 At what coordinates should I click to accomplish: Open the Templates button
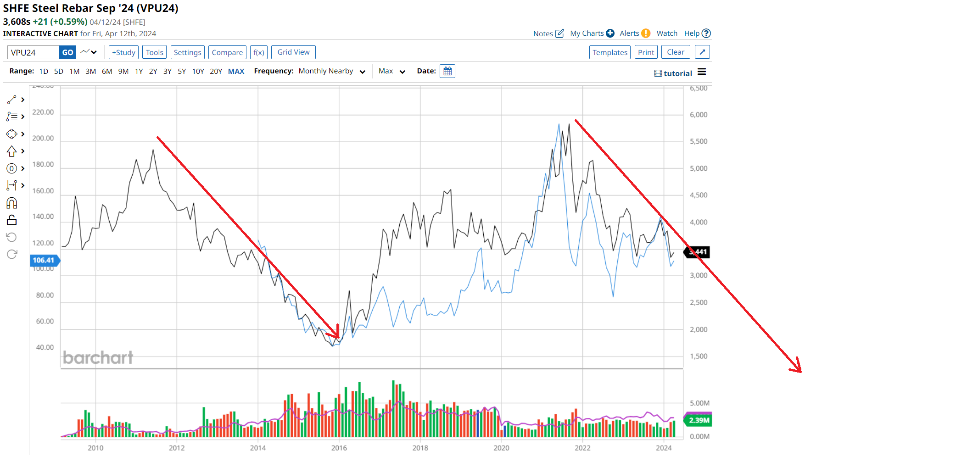tap(610, 52)
